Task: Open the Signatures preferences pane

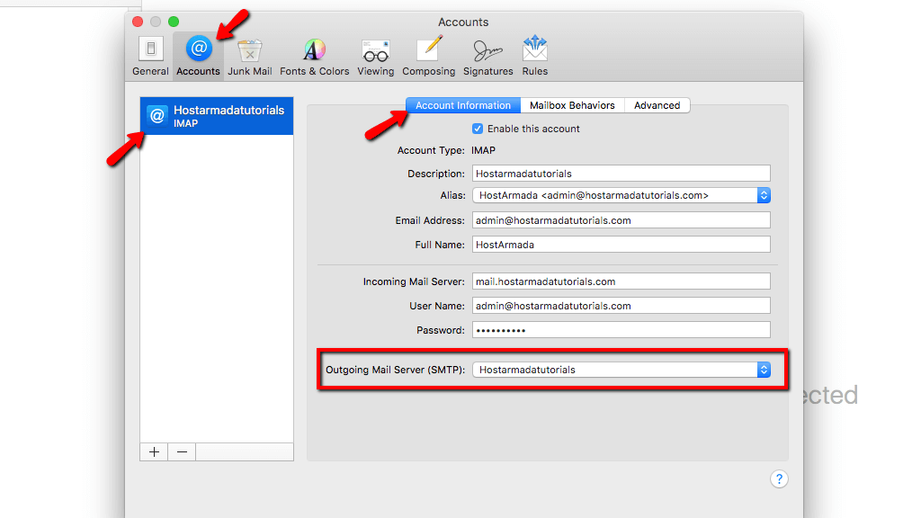Action: pos(487,57)
